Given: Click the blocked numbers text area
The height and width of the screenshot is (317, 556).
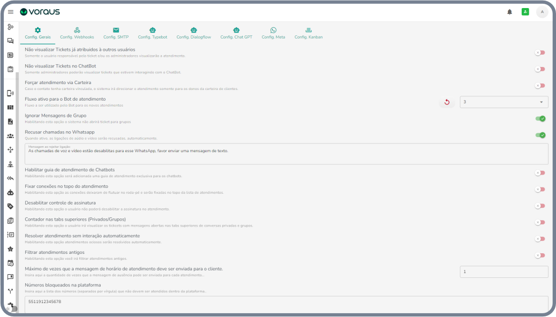Looking at the screenshot, I should point(287,304).
